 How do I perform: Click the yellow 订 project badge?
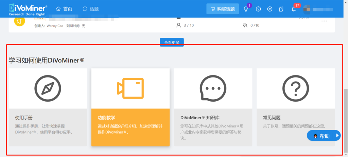19,21
